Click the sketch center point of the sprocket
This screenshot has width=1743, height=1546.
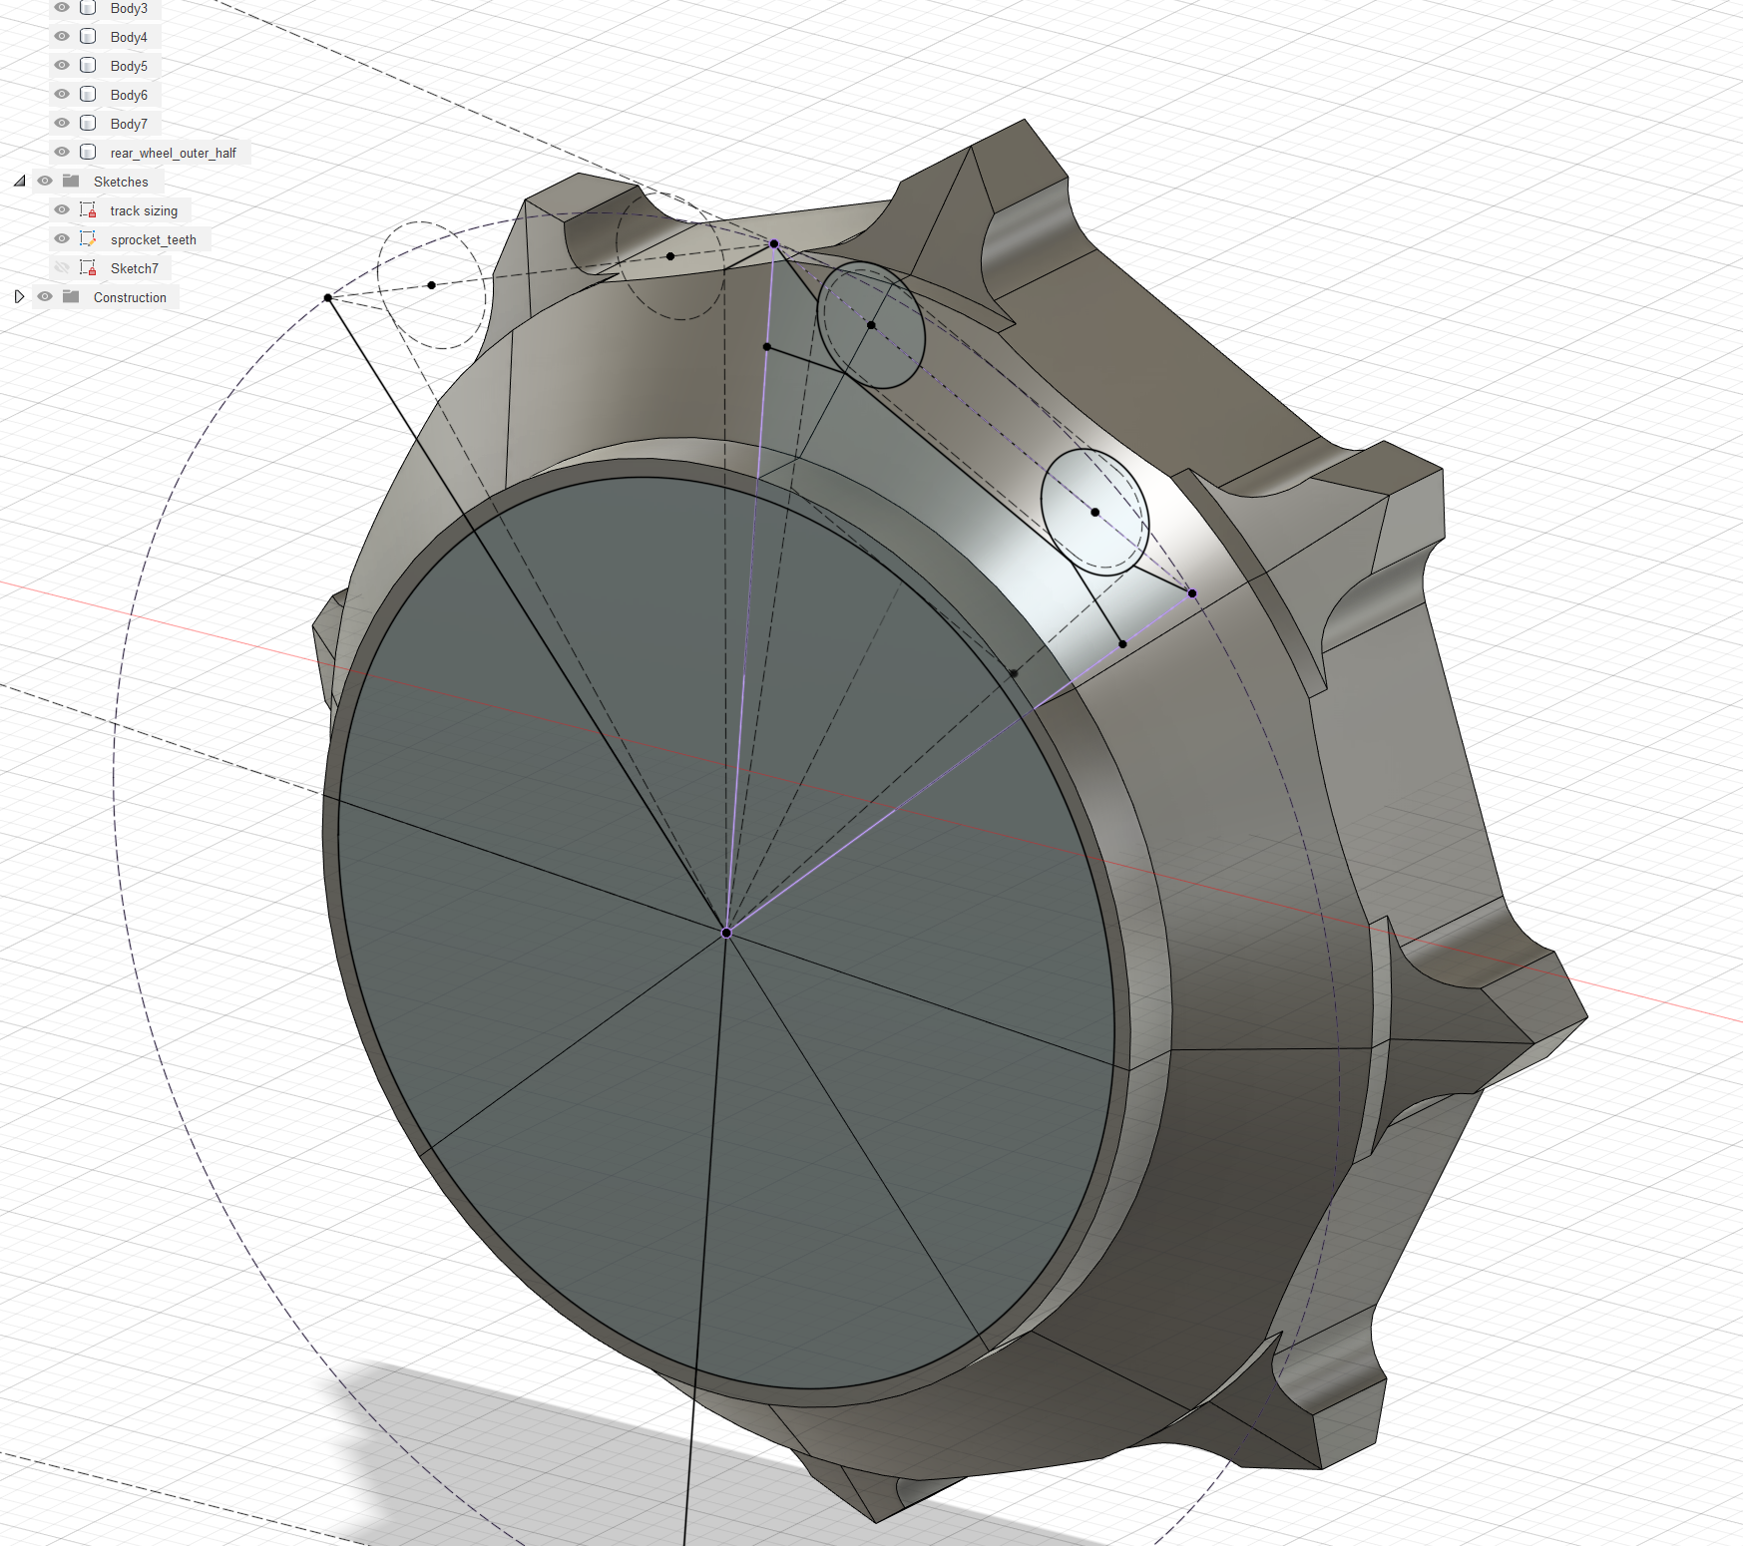pos(726,935)
